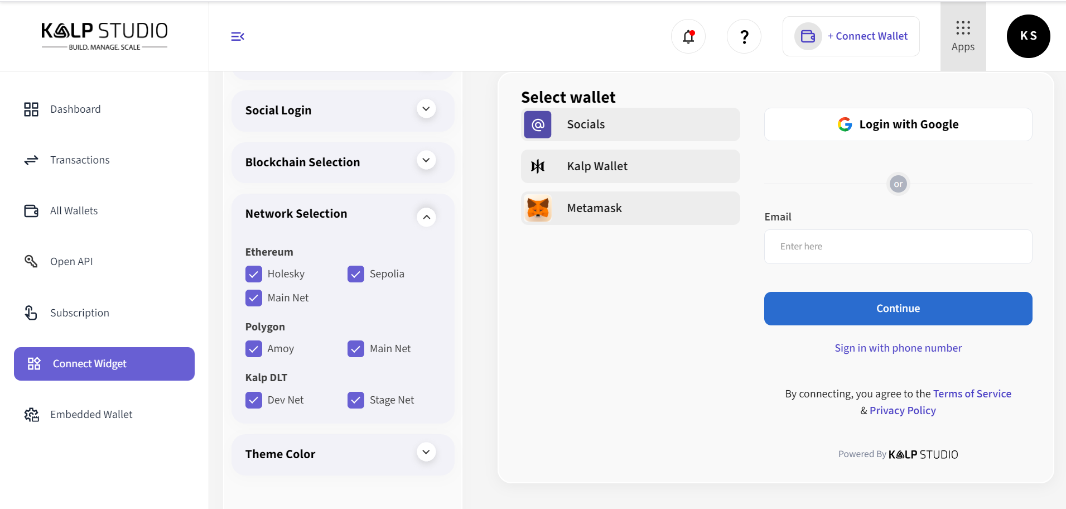Select the Metamask fox icon

click(x=538, y=208)
